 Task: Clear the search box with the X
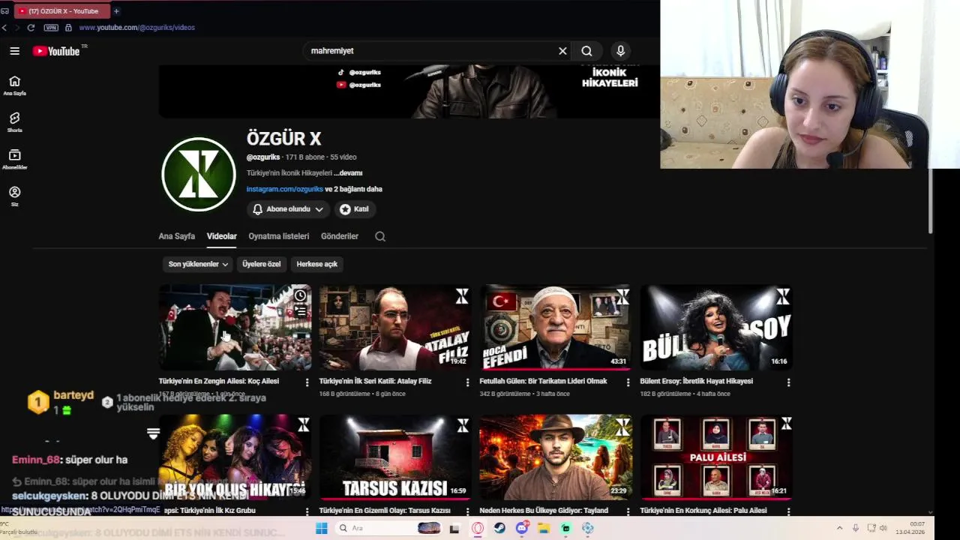562,51
